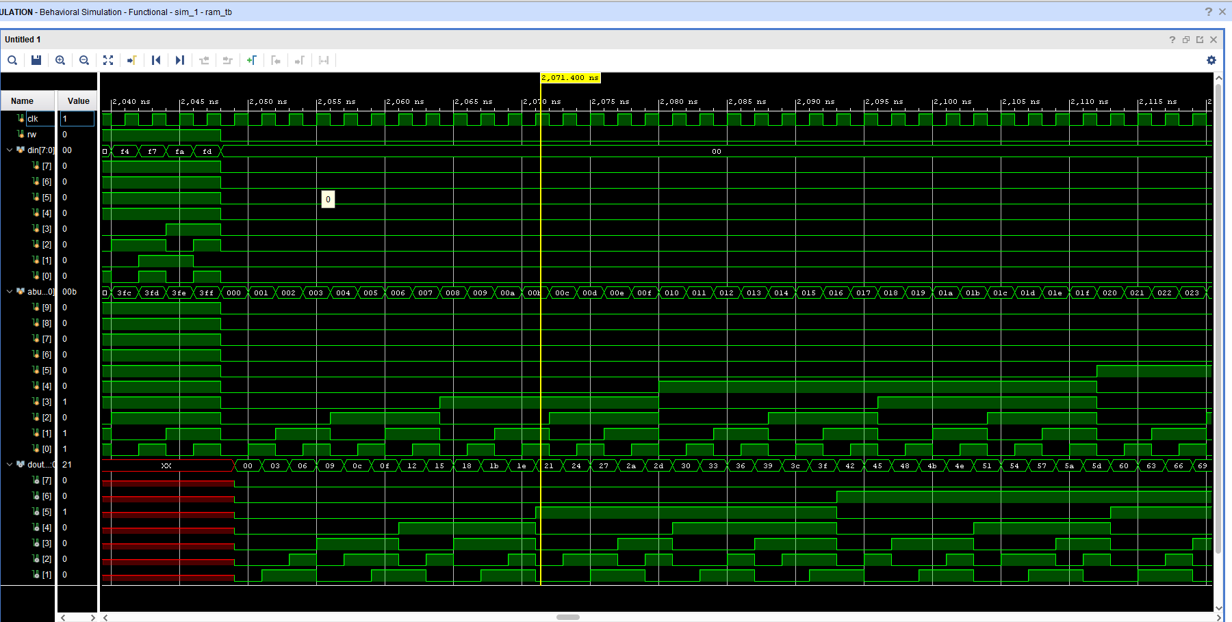Add a marker at the cursor
1232x622 pixels.
click(252, 60)
